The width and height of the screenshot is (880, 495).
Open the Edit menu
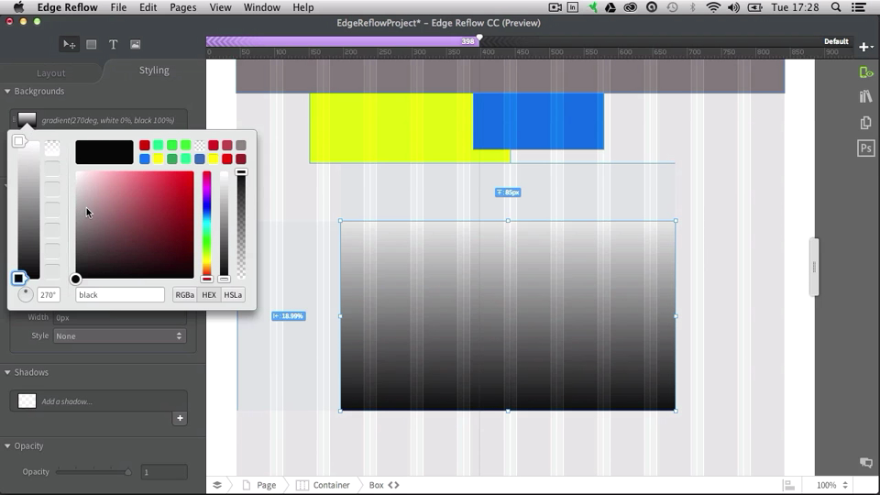(x=148, y=7)
